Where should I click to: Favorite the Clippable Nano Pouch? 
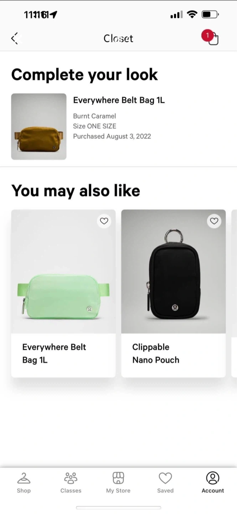214,221
